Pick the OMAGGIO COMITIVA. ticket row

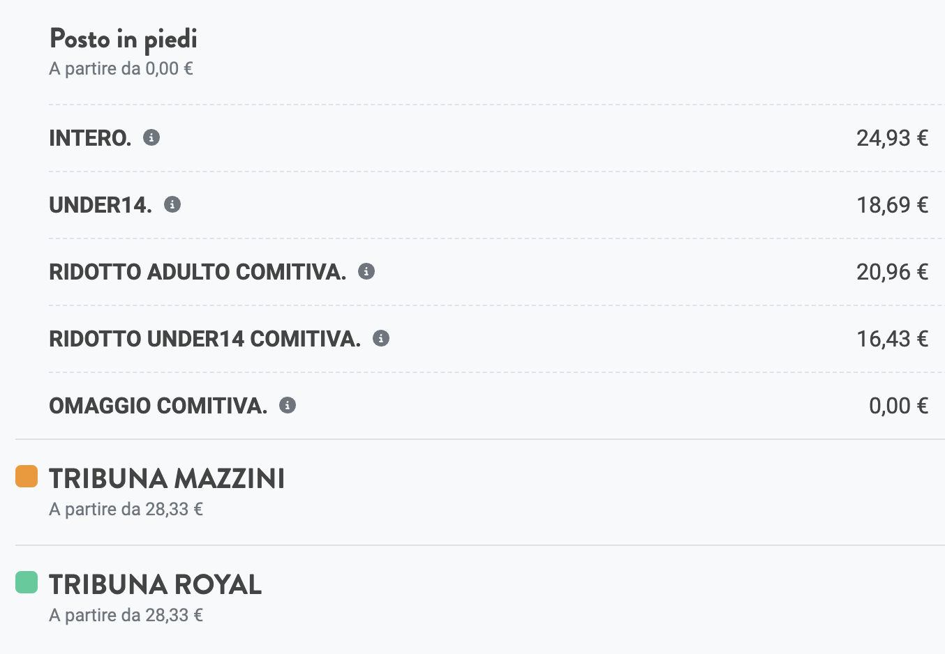[496, 406]
